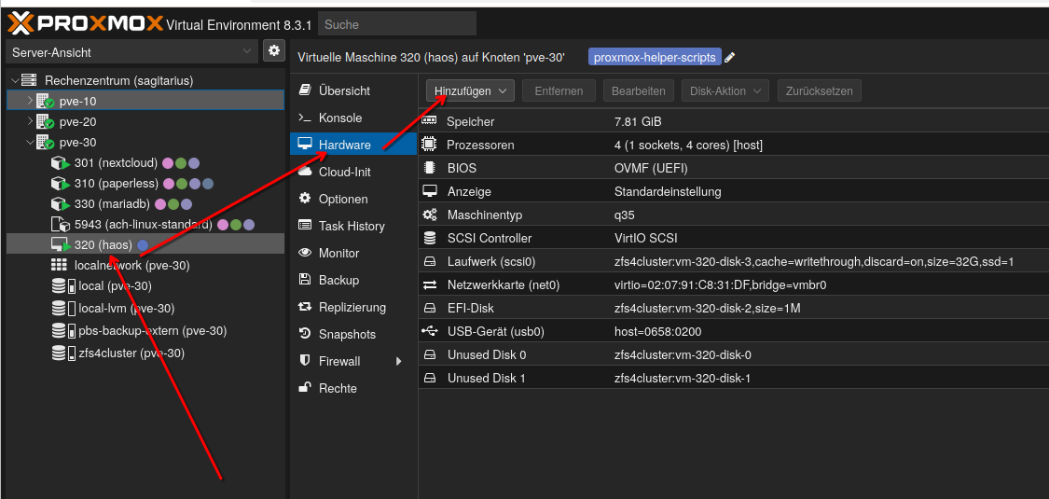Click the USB icon in USB-Gerät row
This screenshot has height=499, width=1049.
click(430, 331)
